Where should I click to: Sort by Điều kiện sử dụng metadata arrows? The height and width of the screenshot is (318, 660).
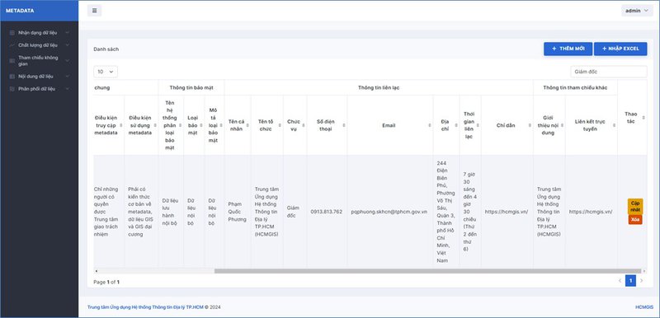click(x=155, y=125)
